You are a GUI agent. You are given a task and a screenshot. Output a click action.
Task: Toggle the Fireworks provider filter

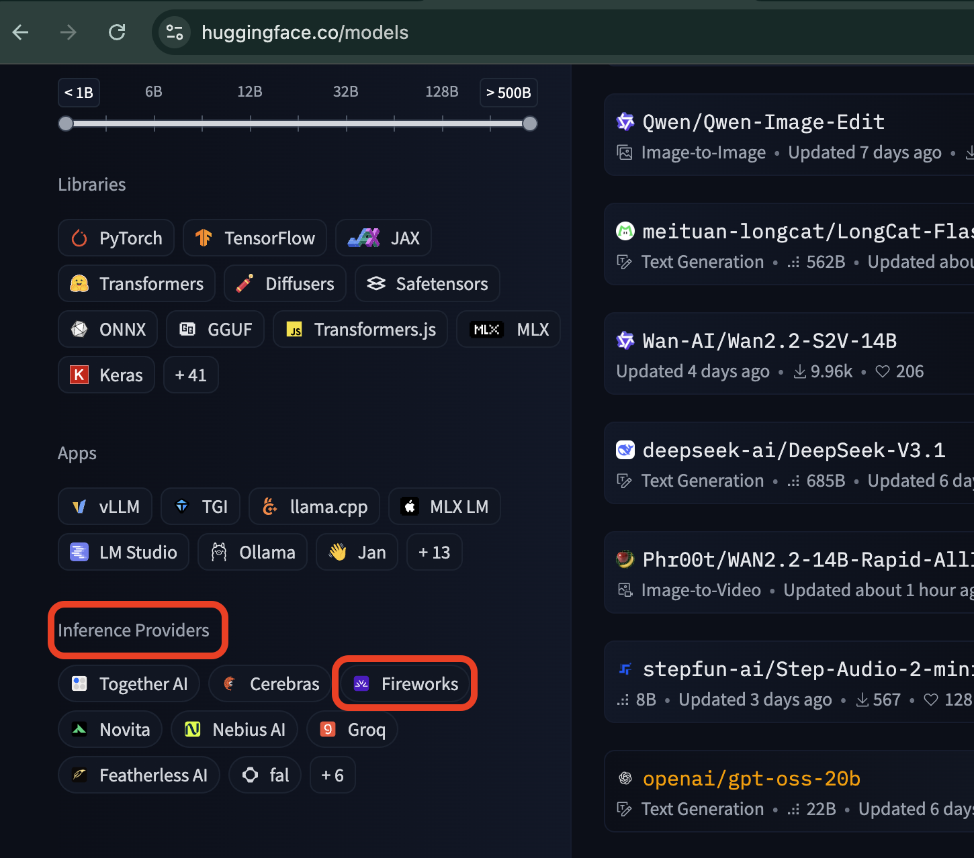(405, 684)
